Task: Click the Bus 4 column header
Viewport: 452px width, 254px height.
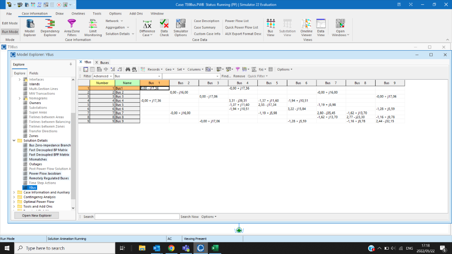Action: point(243,83)
